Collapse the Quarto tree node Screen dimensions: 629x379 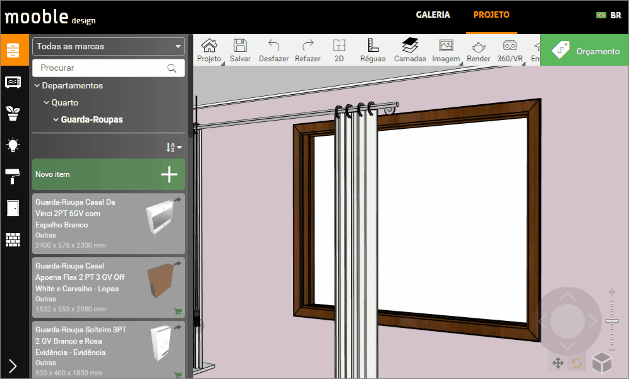(x=47, y=103)
